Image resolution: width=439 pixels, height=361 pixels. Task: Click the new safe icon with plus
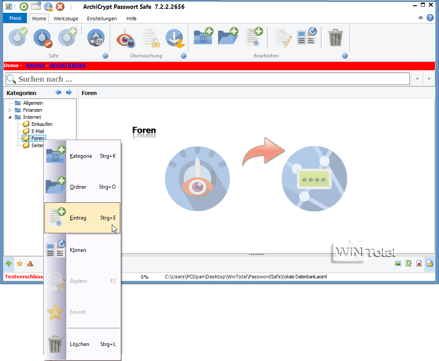coord(68,38)
